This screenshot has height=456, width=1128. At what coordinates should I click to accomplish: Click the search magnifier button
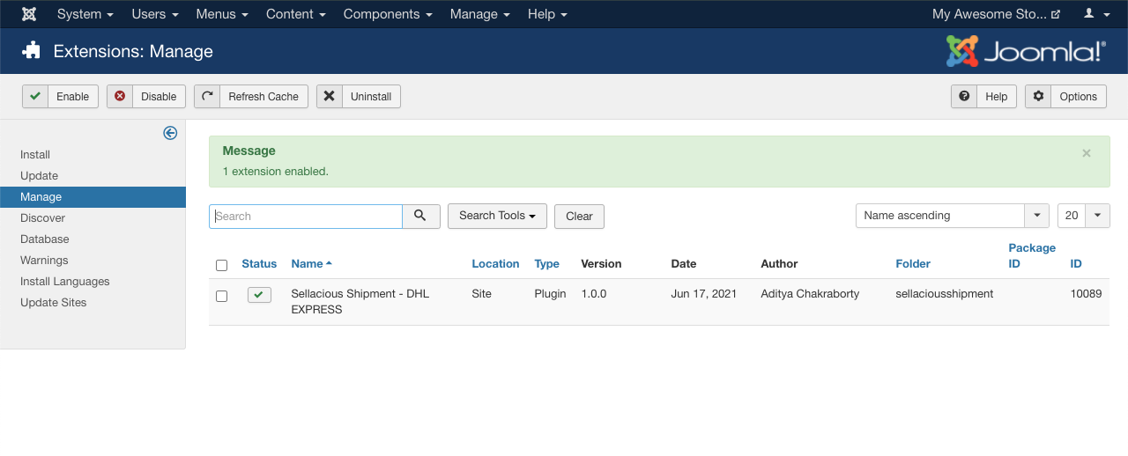pyautogui.click(x=421, y=217)
